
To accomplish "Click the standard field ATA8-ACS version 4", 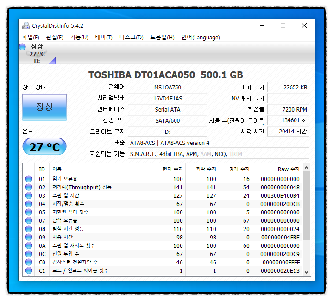I will [219, 143].
